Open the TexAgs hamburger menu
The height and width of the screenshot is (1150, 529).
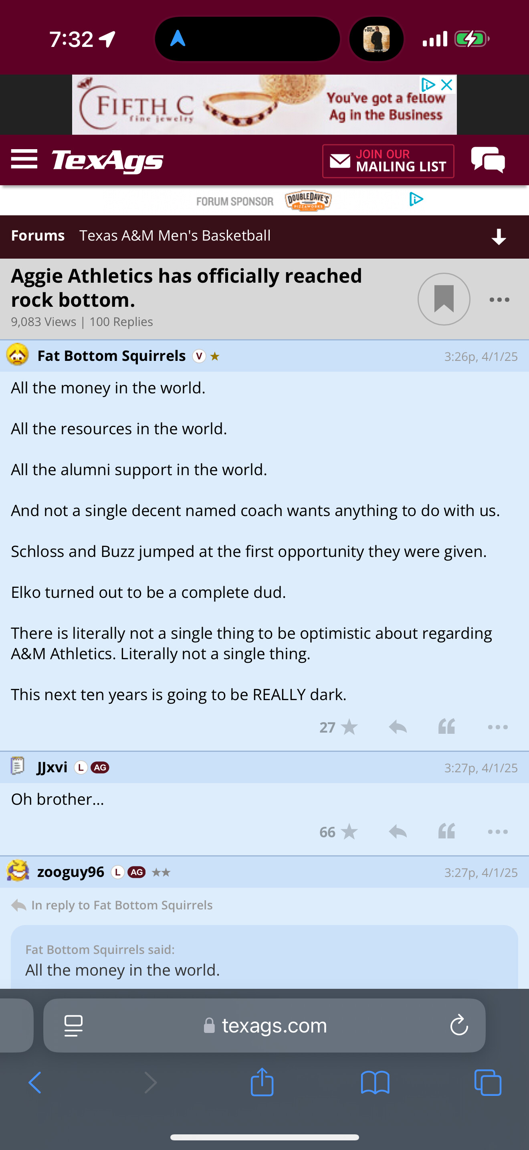[24, 159]
